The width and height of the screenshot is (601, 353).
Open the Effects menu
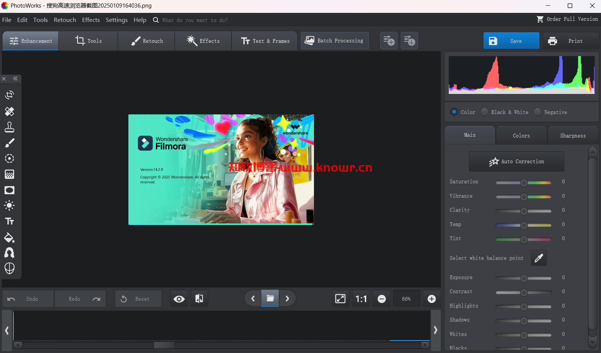click(x=91, y=20)
